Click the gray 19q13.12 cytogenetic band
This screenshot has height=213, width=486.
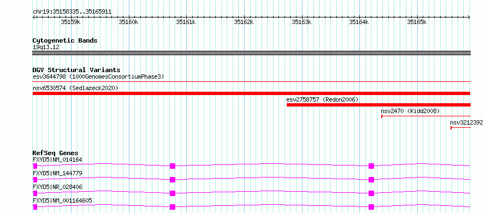tap(251, 53)
